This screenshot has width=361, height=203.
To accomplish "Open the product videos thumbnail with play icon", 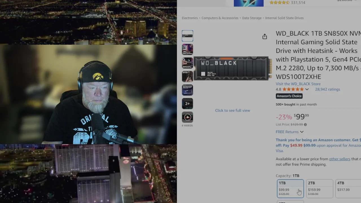I will (187, 117).
